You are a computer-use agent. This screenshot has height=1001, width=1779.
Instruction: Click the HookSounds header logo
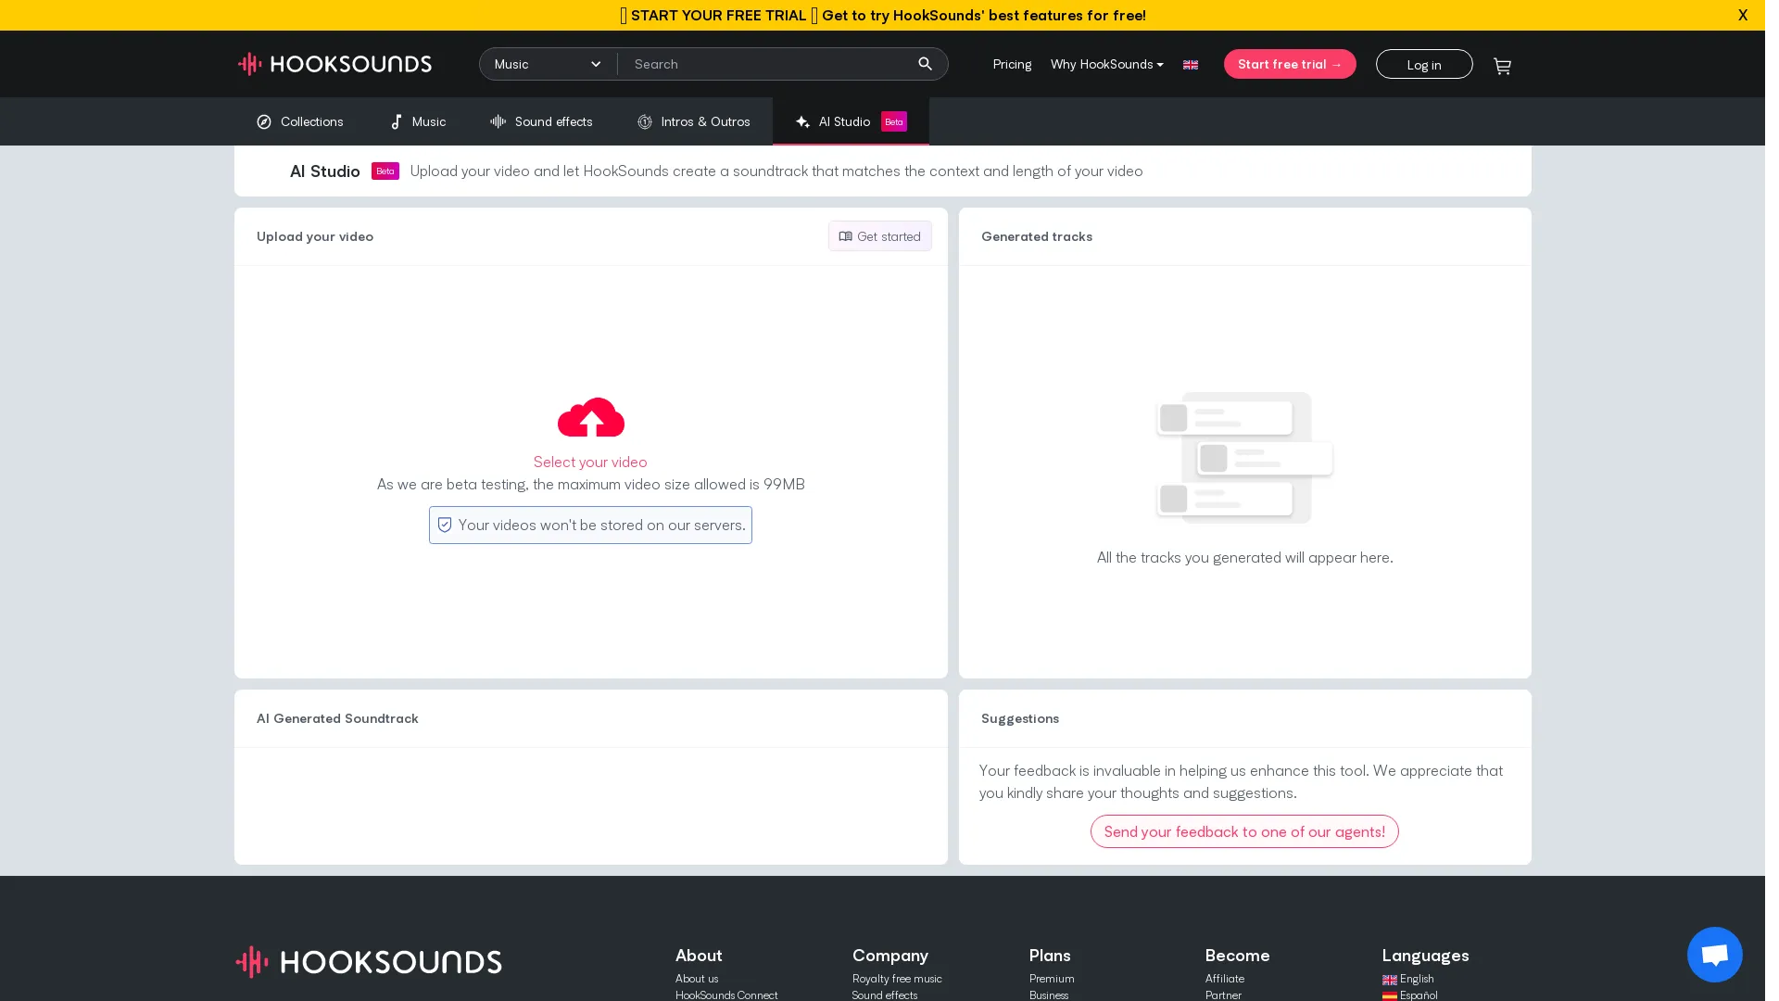click(x=334, y=64)
